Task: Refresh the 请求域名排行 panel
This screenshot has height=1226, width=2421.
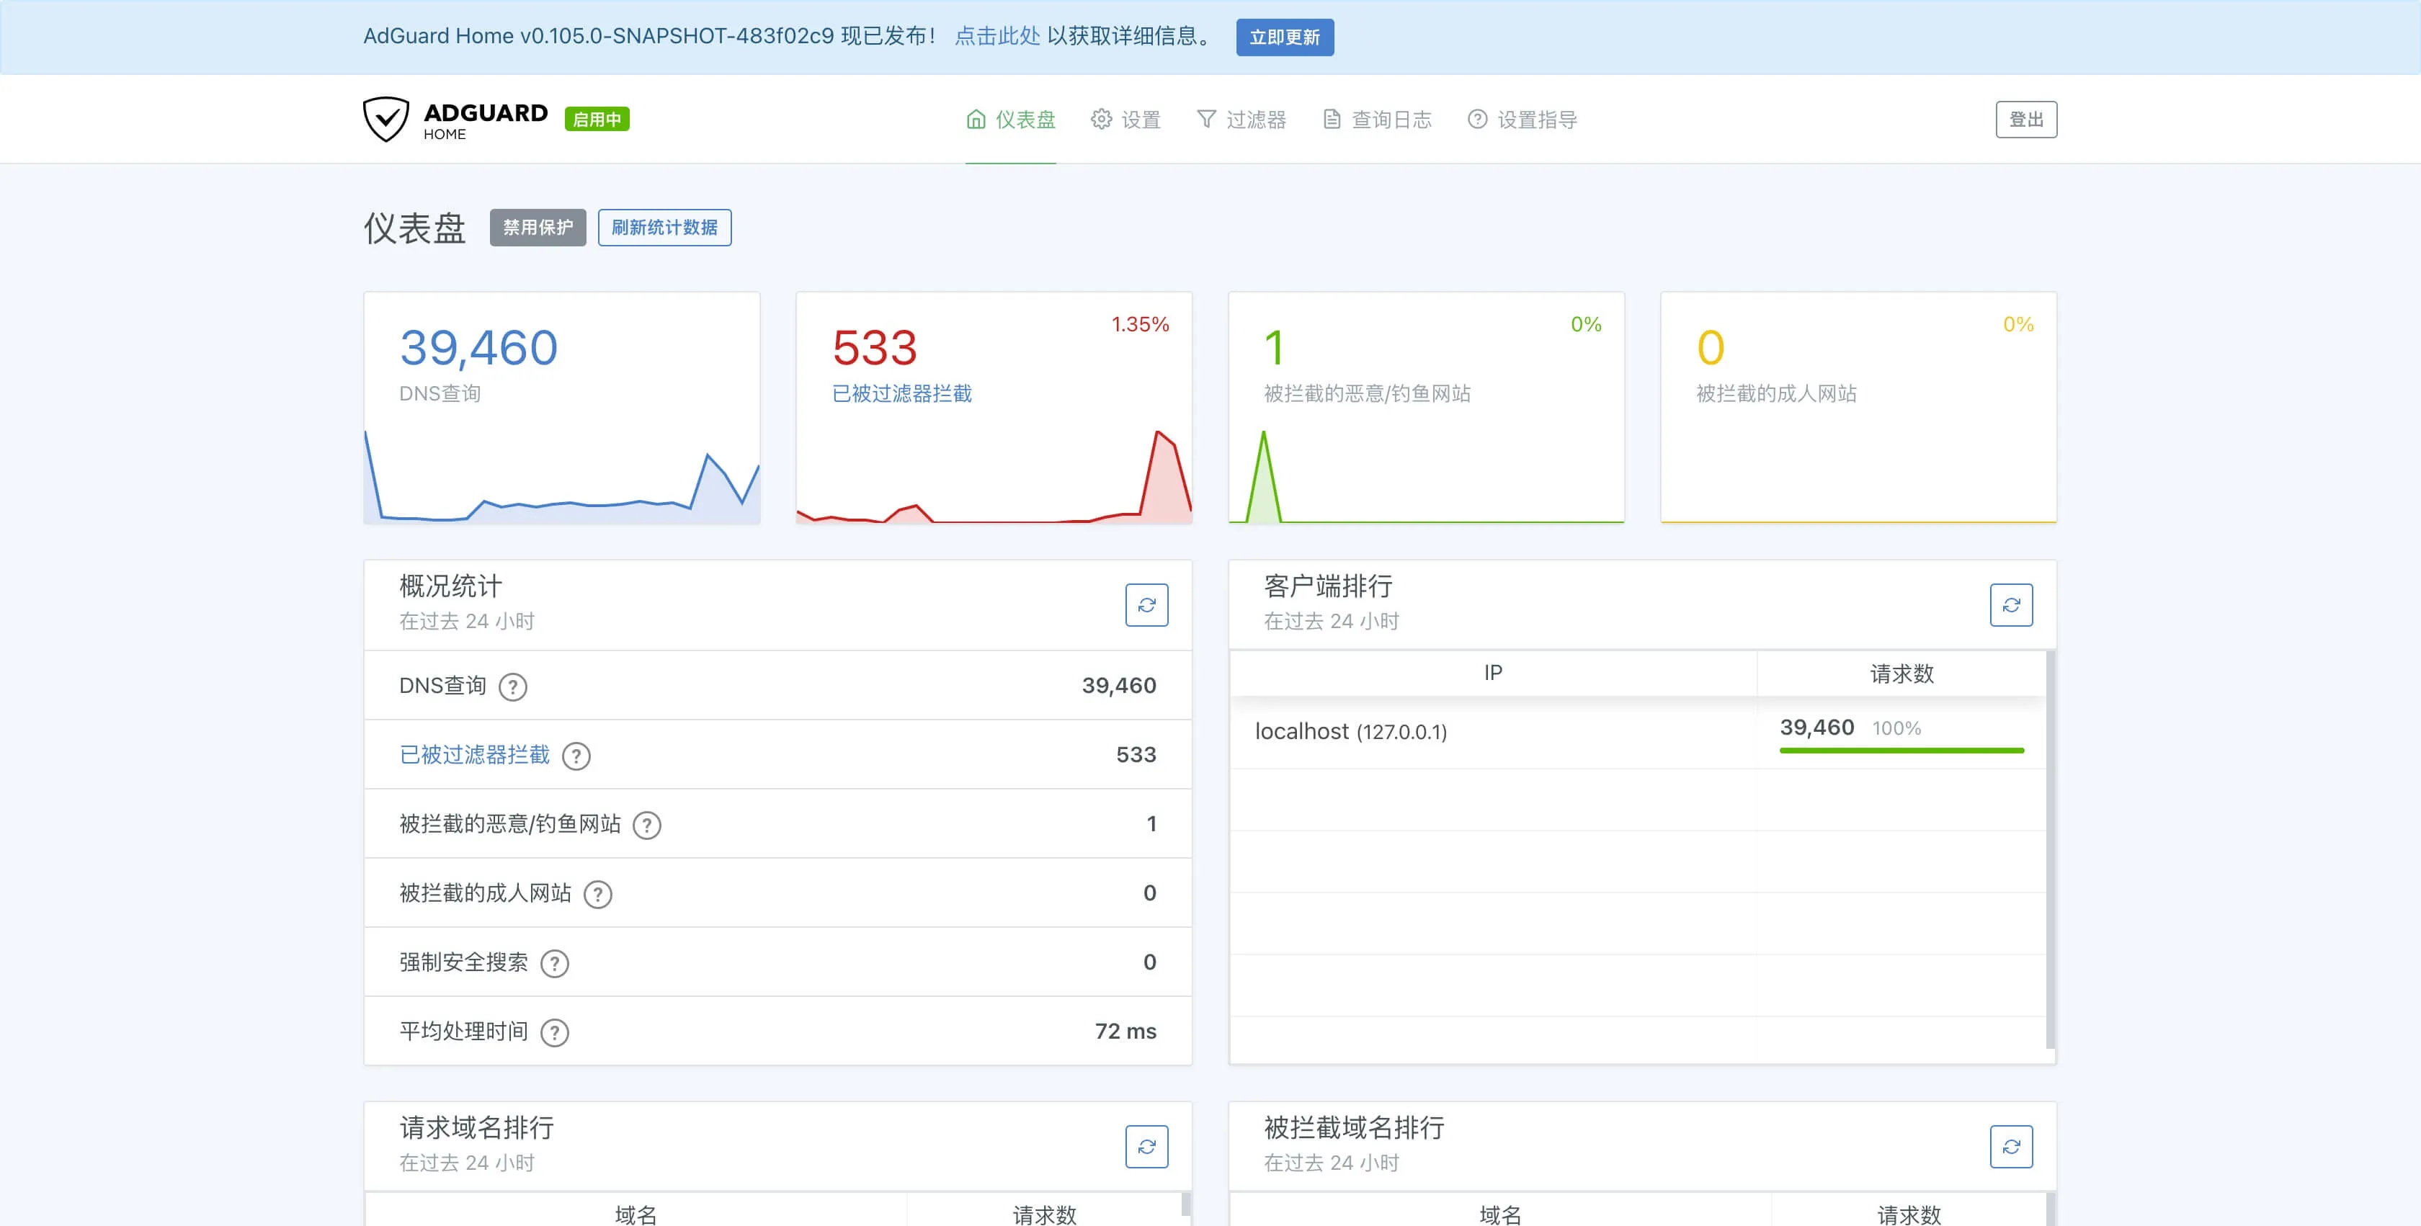Action: (x=1146, y=1146)
